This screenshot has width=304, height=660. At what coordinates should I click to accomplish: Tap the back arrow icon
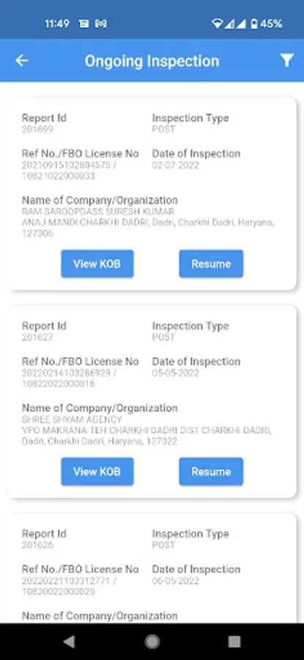pyautogui.click(x=22, y=61)
